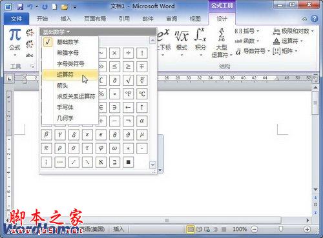Insert the minus-plus symbol
This screenshot has width=323, height=238.
[142, 66]
